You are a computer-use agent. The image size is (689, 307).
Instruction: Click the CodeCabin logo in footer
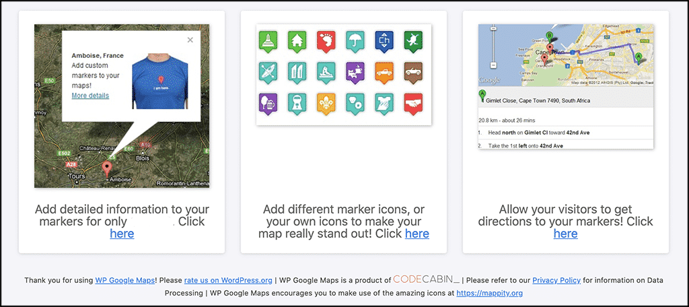point(426,279)
